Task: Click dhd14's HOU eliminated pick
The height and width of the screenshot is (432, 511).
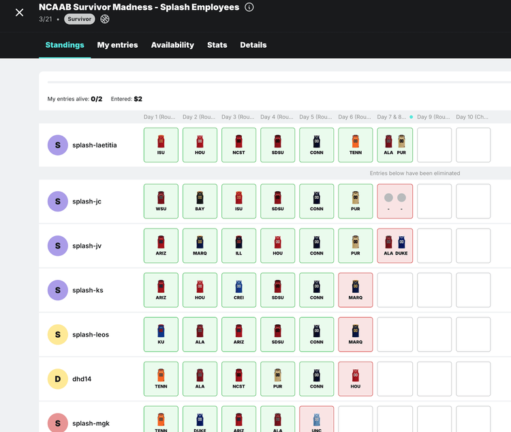Action: click(x=356, y=379)
